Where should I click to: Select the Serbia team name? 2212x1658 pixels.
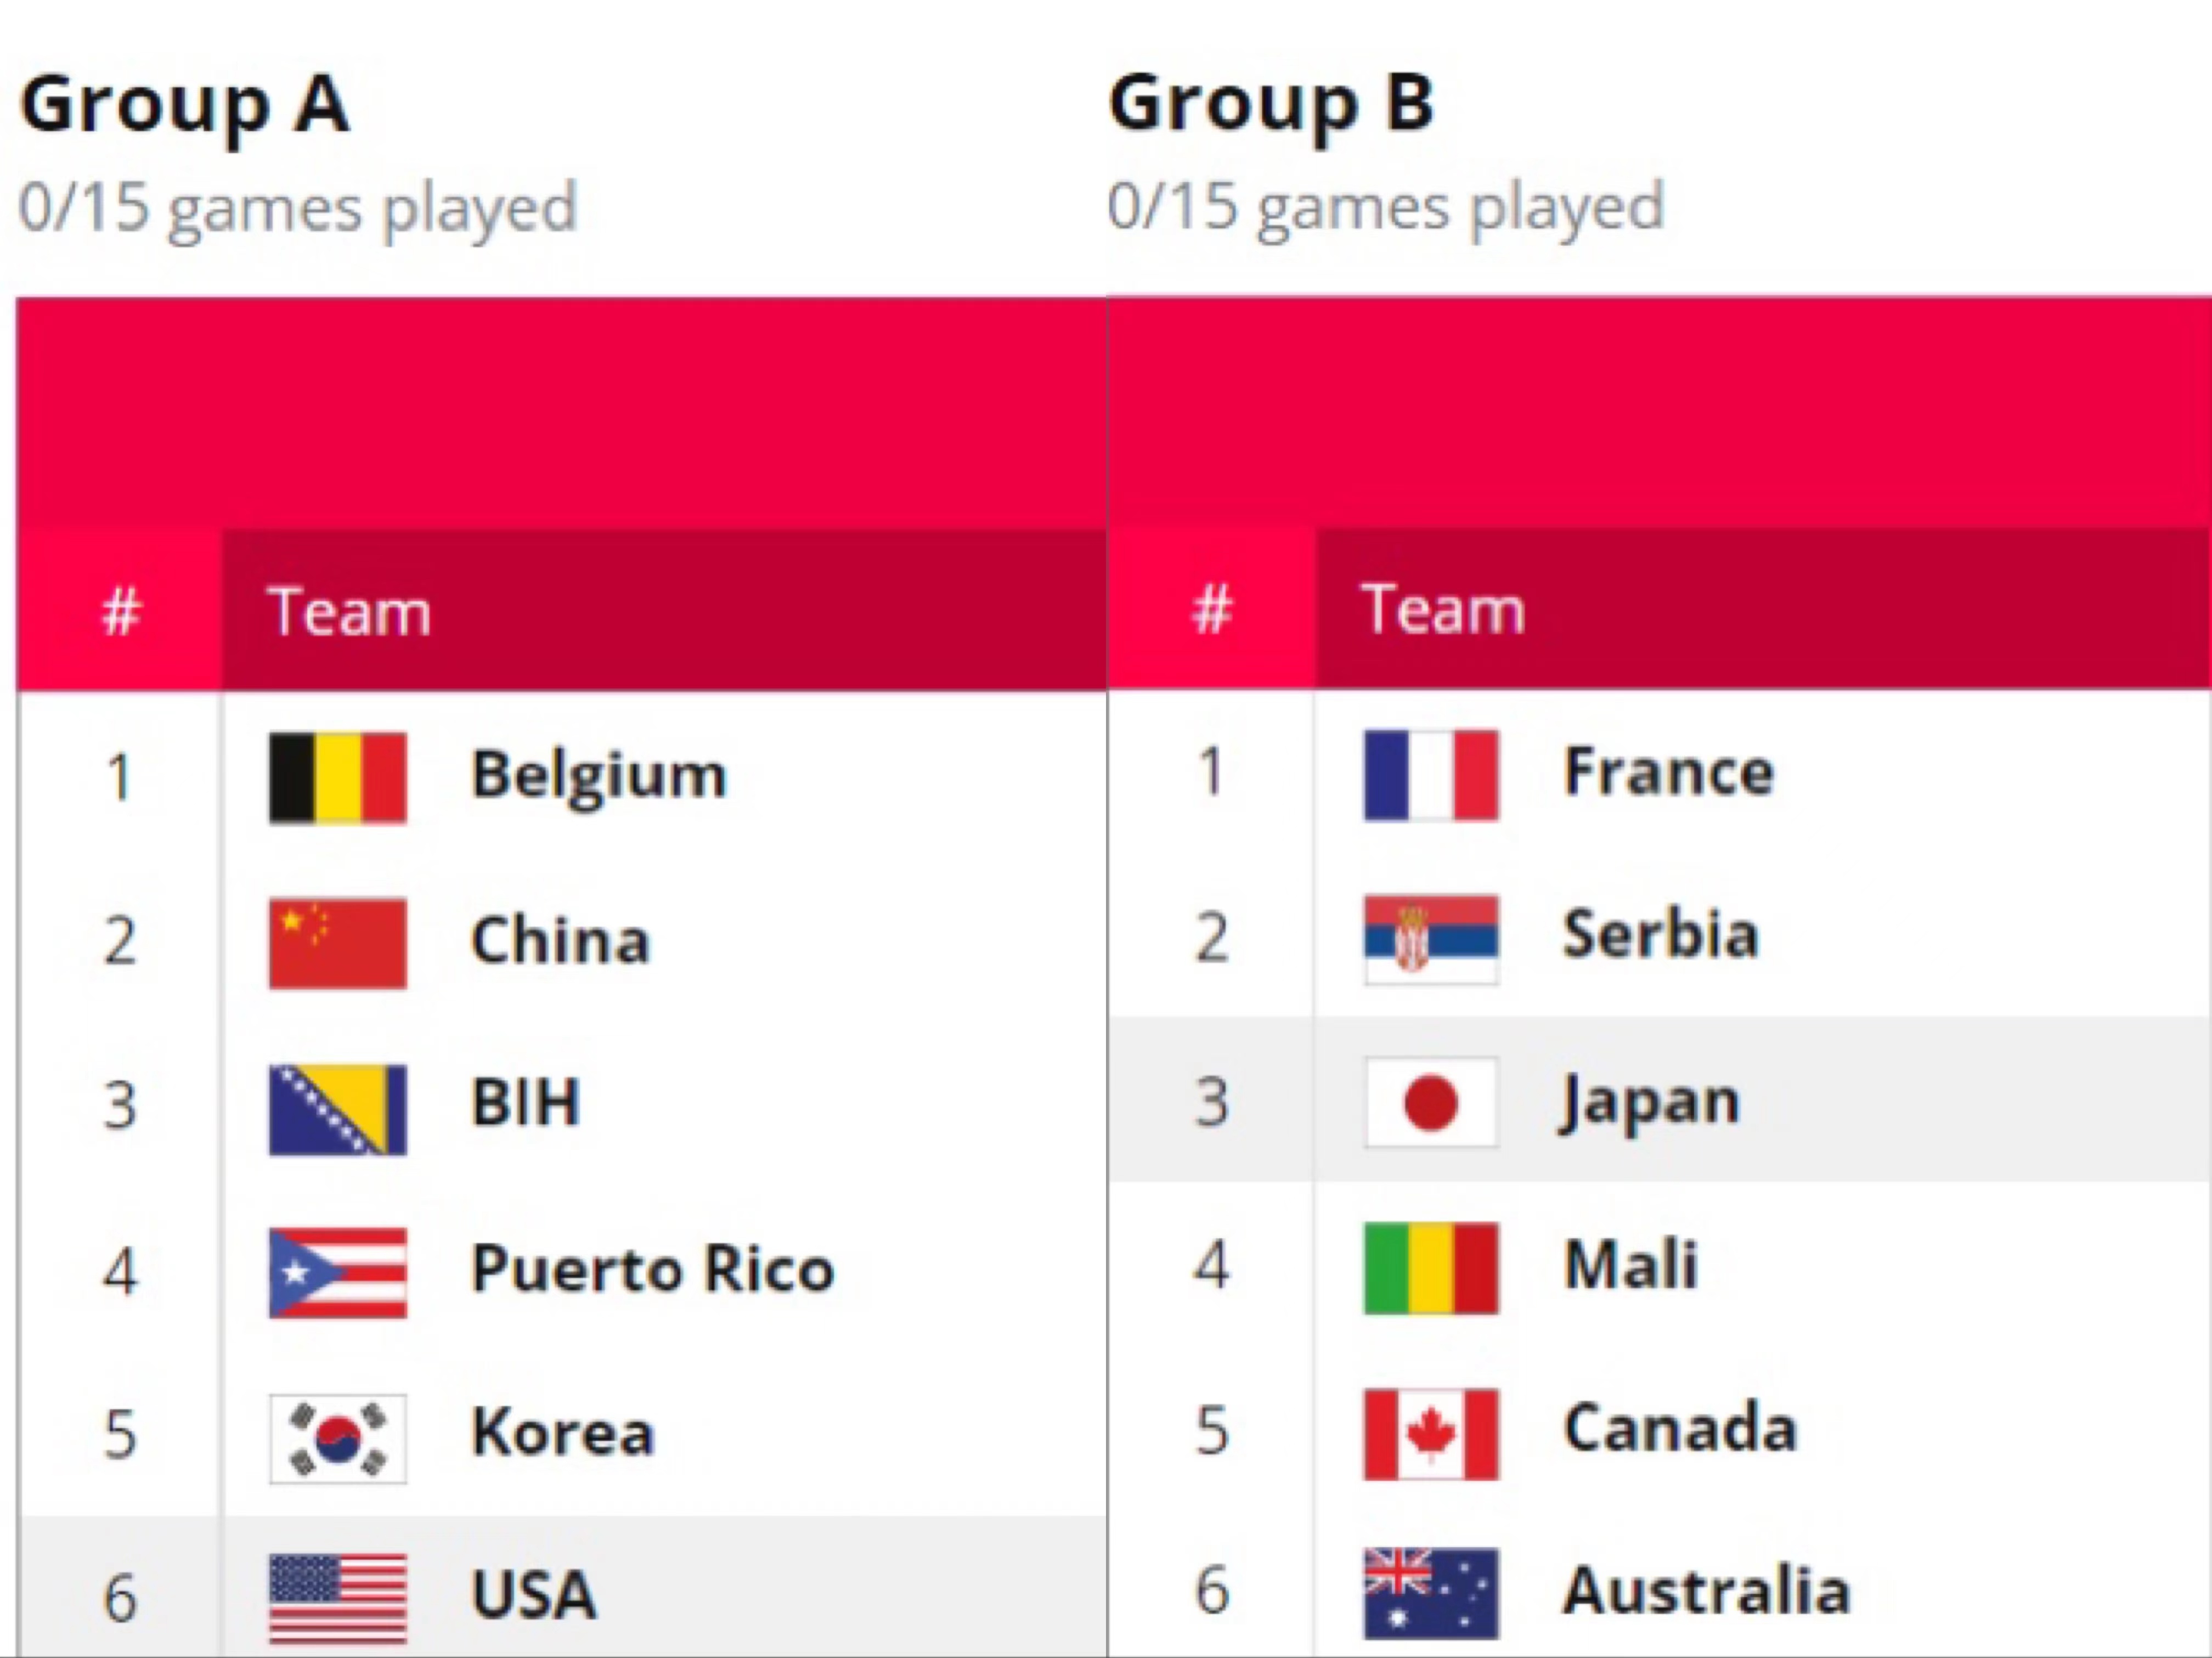(1661, 934)
